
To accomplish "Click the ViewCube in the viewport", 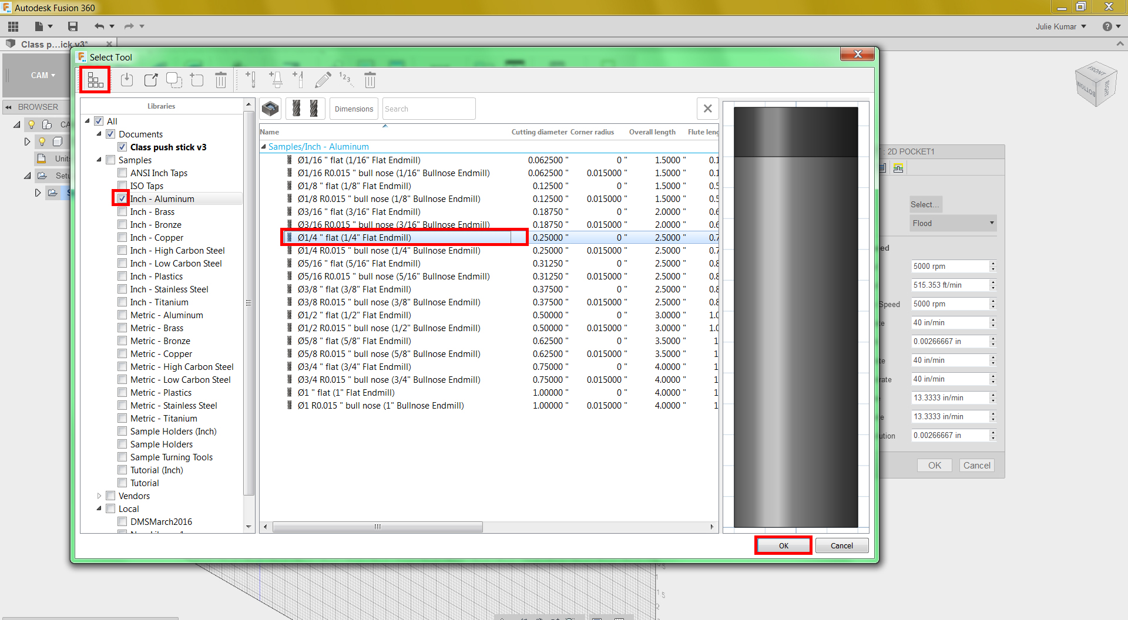I will tap(1095, 83).
